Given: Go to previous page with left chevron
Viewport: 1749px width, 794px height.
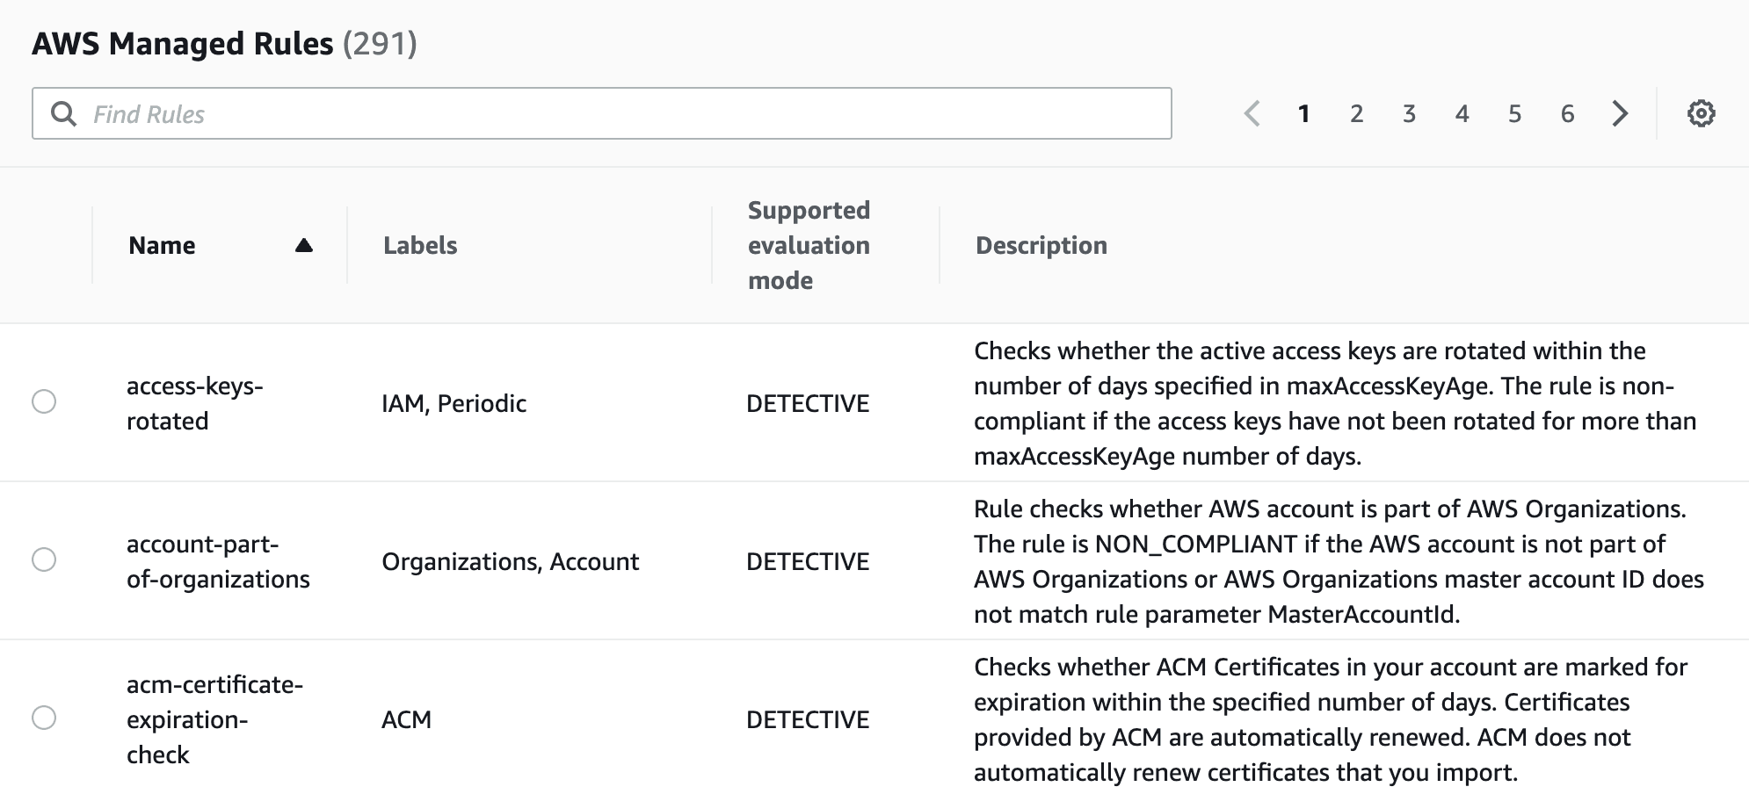Looking at the screenshot, I should (1252, 113).
